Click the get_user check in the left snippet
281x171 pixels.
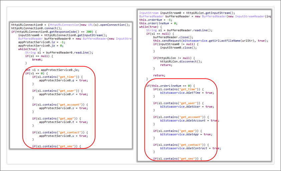(x=57, y=91)
